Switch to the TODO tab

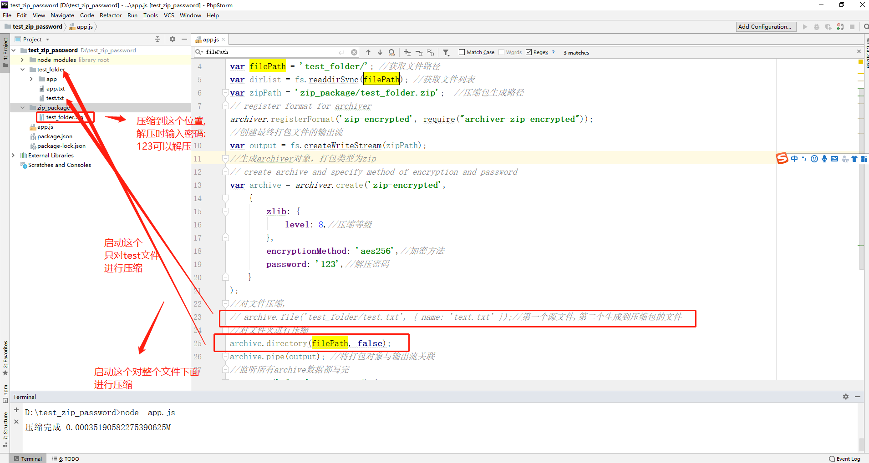[x=67, y=458]
